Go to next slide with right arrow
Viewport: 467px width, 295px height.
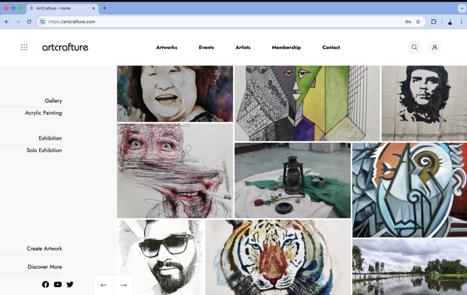(x=123, y=285)
